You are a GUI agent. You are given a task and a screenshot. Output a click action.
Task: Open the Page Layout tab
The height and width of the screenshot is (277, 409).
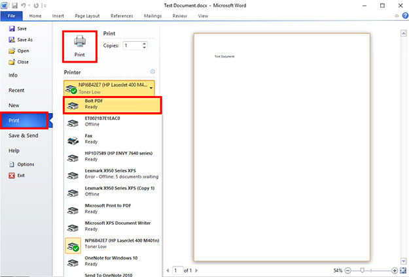tap(87, 16)
